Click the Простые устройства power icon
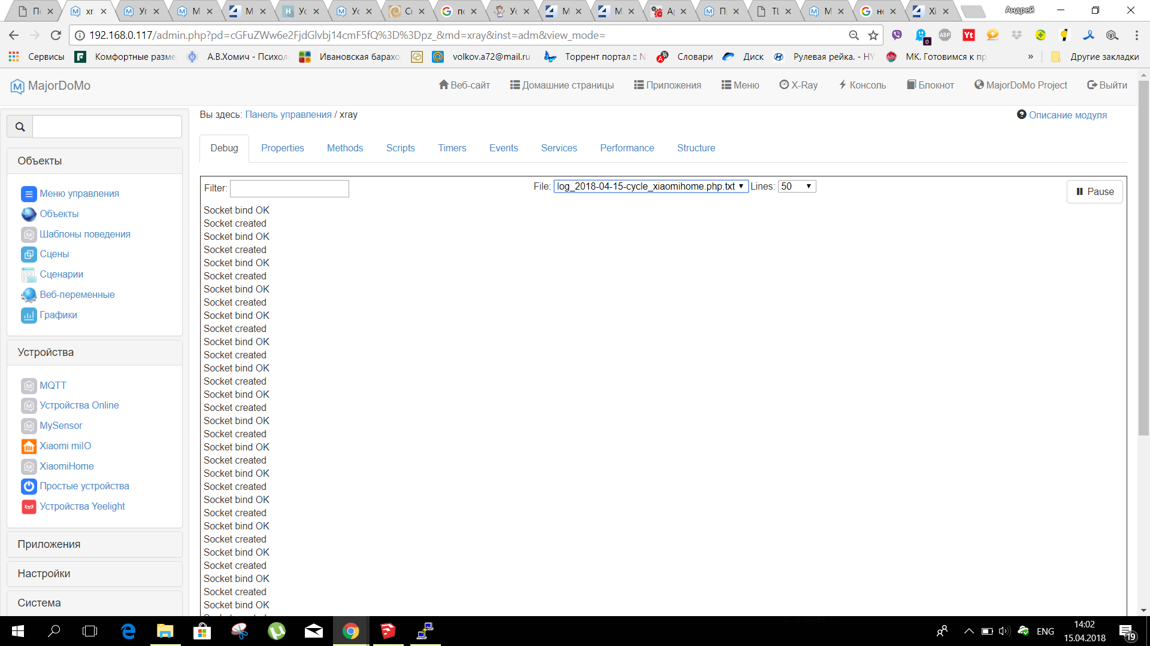The height and width of the screenshot is (646, 1150). click(x=29, y=486)
